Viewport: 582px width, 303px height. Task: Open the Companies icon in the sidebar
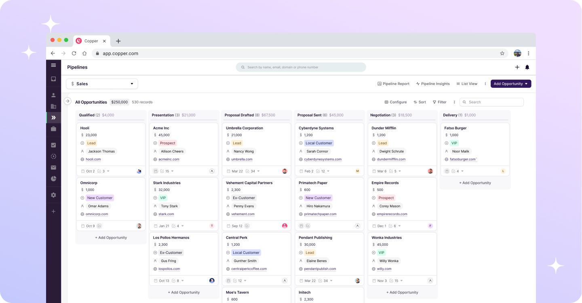click(53, 106)
